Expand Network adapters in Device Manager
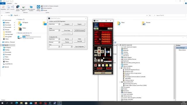This screenshot has height=105, width=187. tap(120, 66)
